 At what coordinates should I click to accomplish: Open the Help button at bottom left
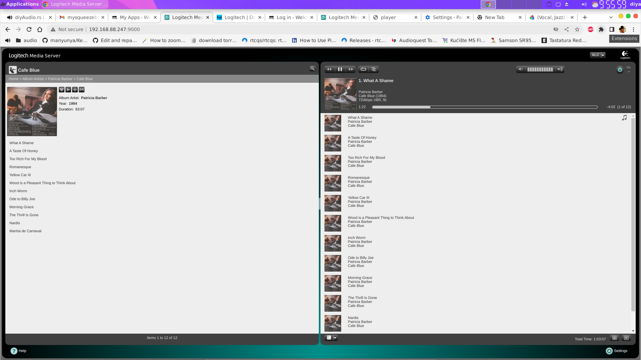[18, 351]
